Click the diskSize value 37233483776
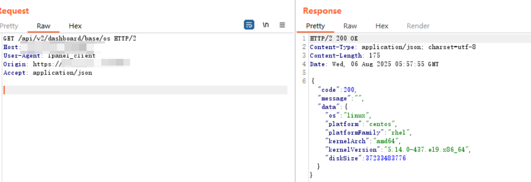This screenshot has width=531, height=182. click(386, 158)
